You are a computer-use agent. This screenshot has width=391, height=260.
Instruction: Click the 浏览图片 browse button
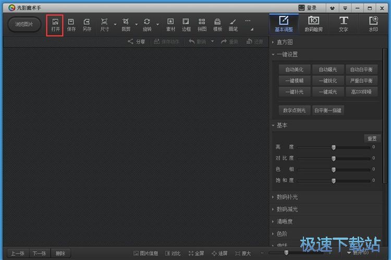tap(24, 24)
